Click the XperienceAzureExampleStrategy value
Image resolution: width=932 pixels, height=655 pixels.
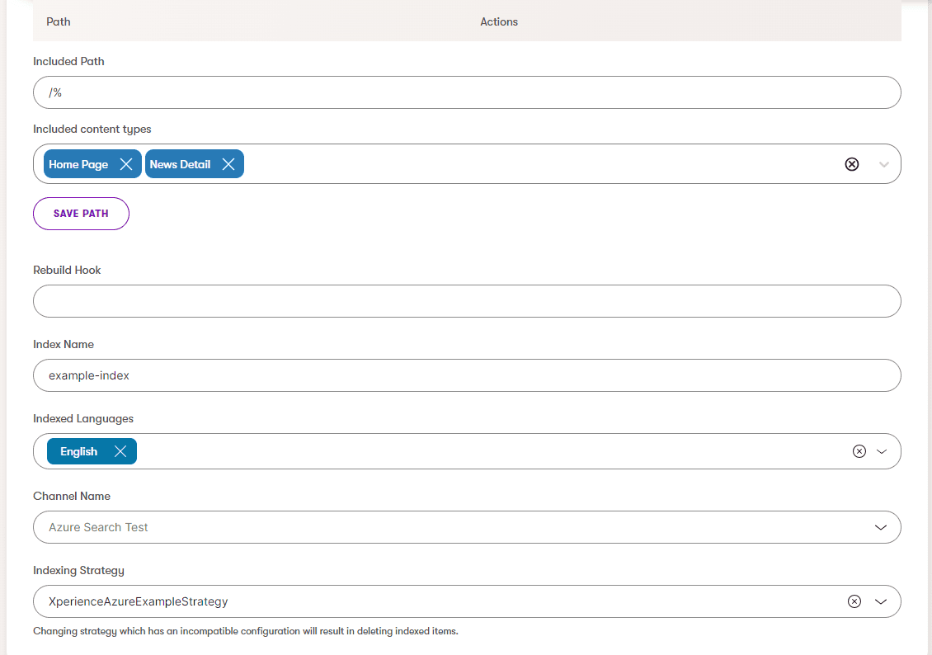[x=138, y=601]
